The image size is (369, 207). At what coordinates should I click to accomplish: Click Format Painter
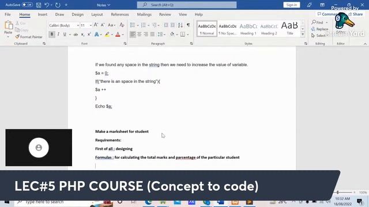[x=29, y=37]
